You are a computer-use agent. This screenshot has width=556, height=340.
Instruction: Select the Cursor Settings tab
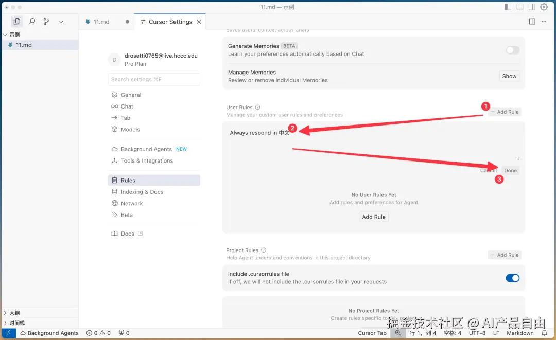pyautogui.click(x=170, y=22)
